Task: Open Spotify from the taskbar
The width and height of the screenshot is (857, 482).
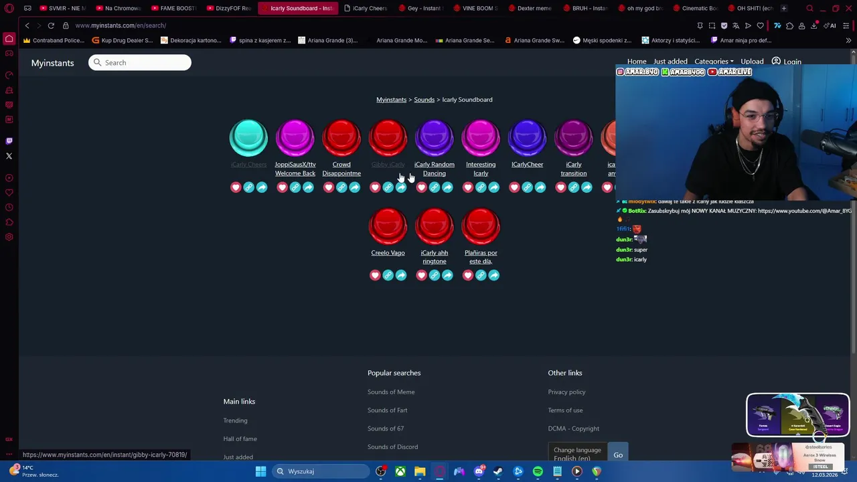Action: tap(538, 471)
